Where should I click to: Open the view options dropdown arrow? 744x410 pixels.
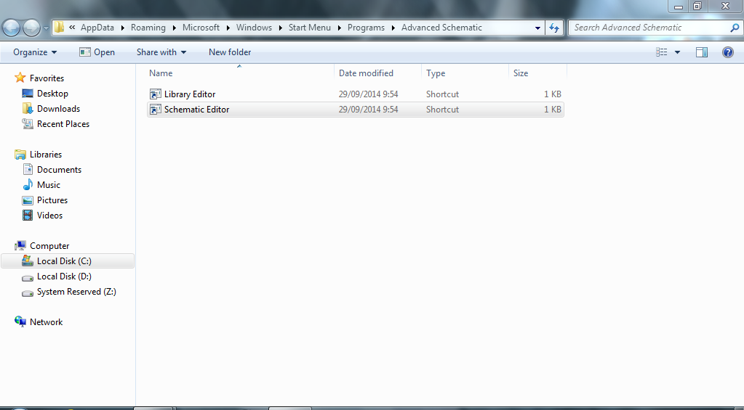click(677, 52)
